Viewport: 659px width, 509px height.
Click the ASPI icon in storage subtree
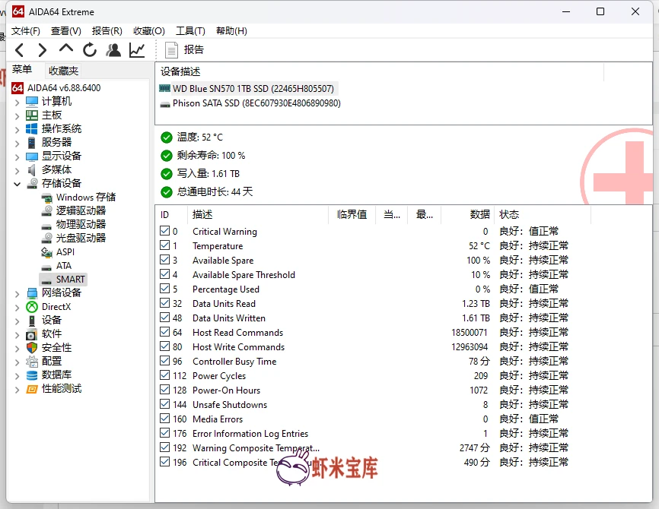click(46, 252)
